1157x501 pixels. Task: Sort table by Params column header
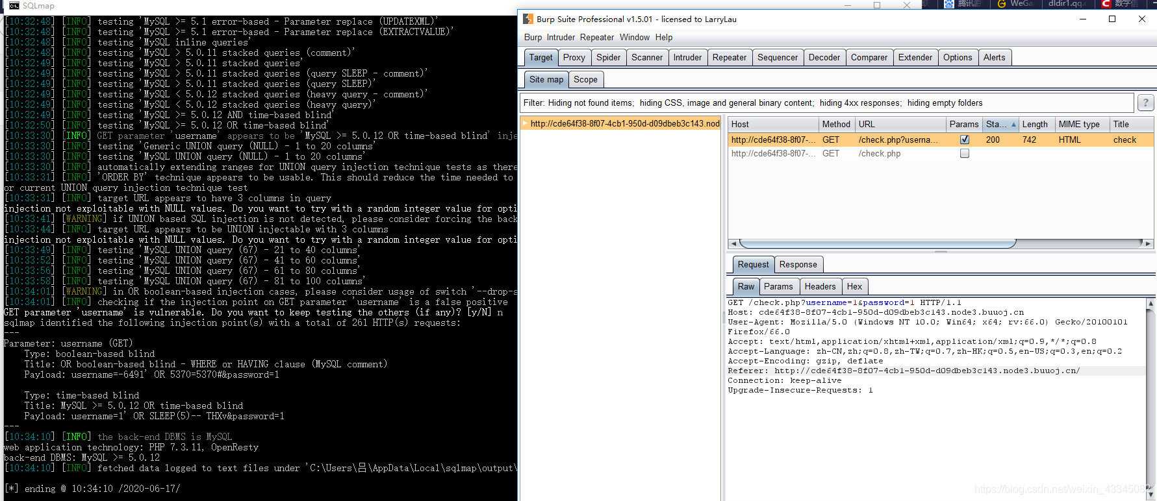tap(964, 124)
